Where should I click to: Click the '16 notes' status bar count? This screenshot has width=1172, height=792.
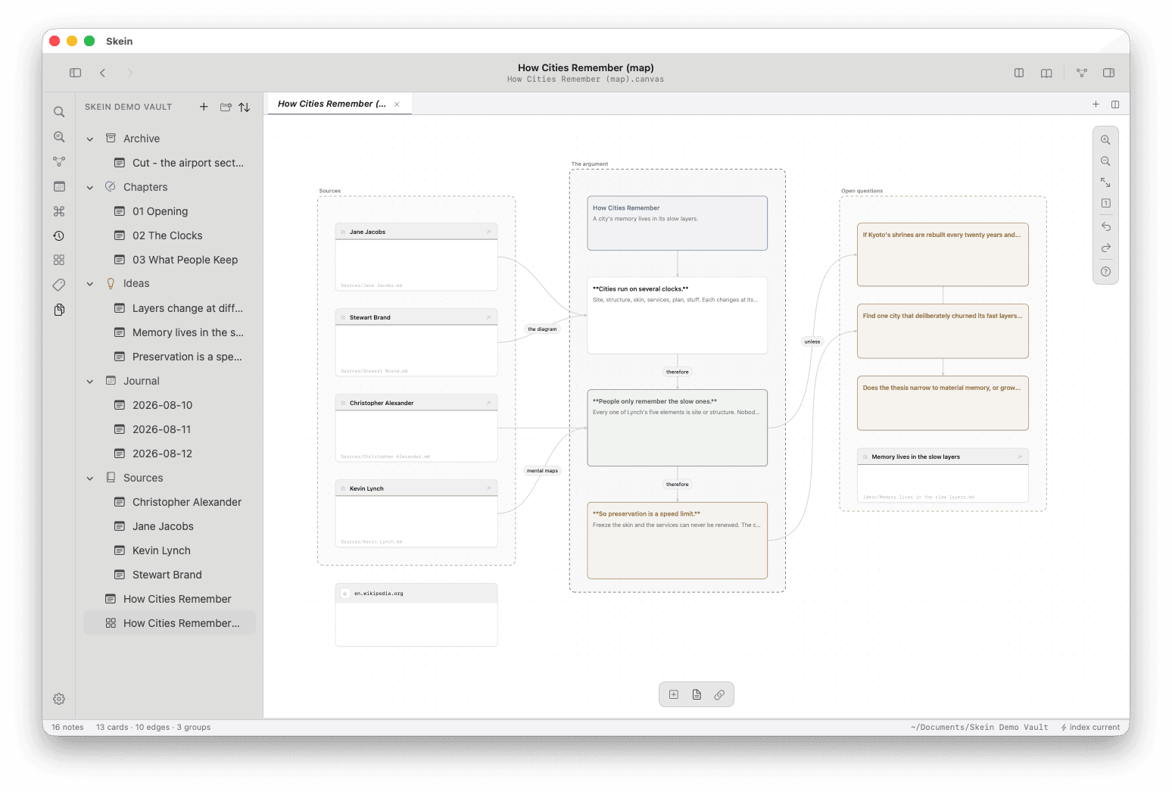coord(67,727)
